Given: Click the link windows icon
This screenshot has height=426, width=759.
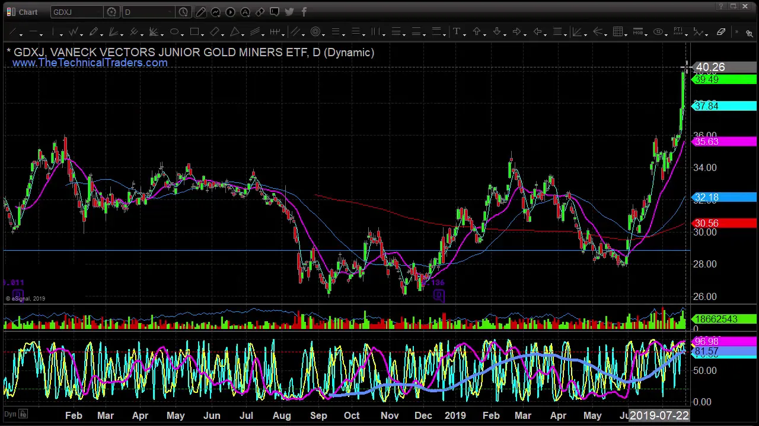Looking at the screenshot, I should [x=260, y=12].
